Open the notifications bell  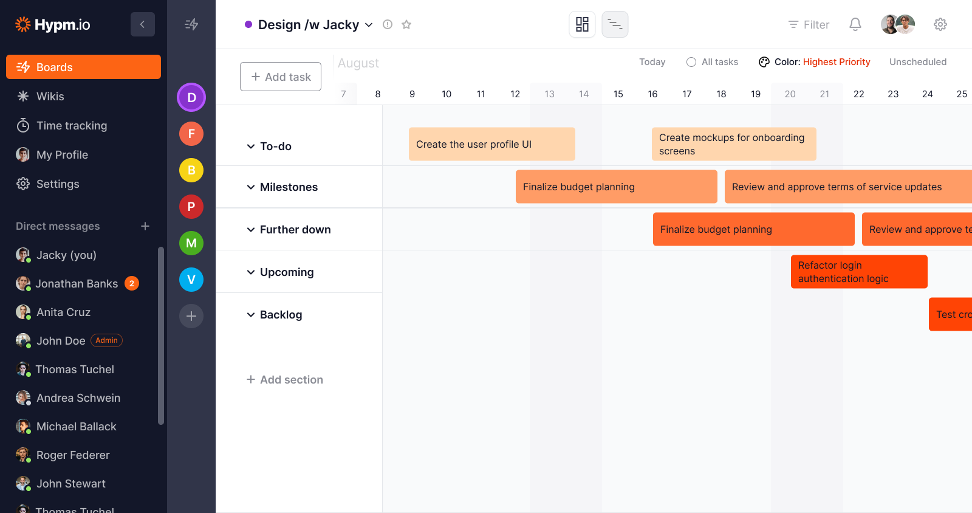pos(855,24)
